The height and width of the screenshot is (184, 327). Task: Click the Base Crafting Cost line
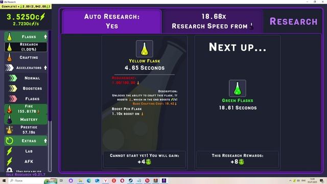click(155, 104)
